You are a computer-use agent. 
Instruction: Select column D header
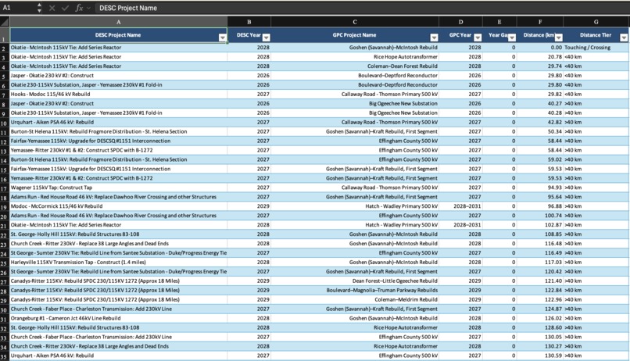pyautogui.click(x=461, y=22)
